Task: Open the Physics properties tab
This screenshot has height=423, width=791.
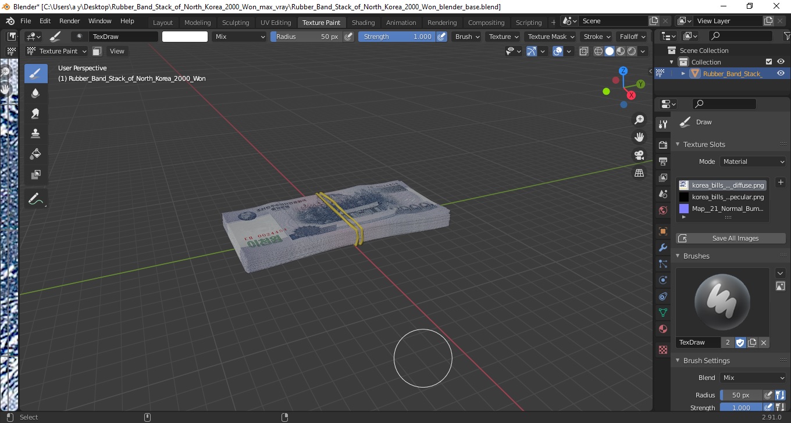Action: click(x=662, y=280)
